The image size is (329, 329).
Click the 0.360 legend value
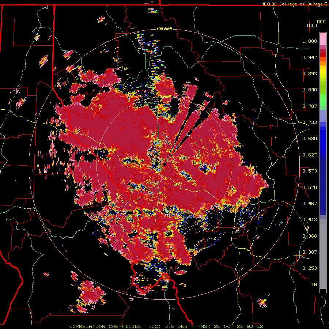[x=310, y=236]
